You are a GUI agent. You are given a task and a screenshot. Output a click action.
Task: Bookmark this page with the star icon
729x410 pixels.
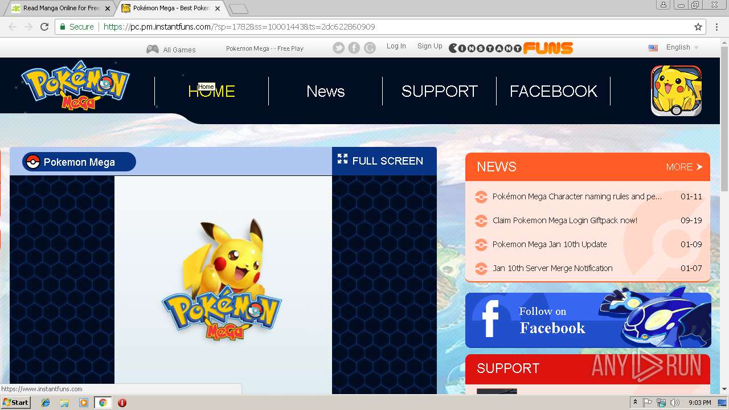tap(698, 27)
